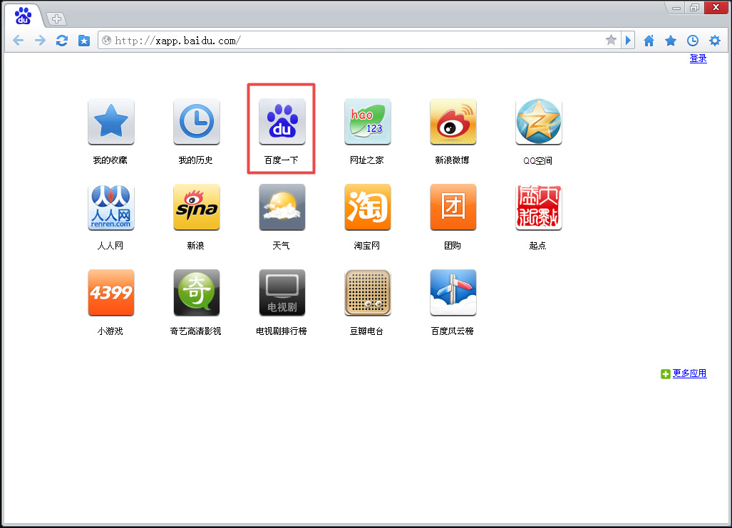Click the 登录 login link
The height and width of the screenshot is (528, 732).
click(698, 58)
